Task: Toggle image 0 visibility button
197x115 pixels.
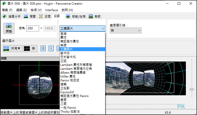Action: [x=43, y=49]
